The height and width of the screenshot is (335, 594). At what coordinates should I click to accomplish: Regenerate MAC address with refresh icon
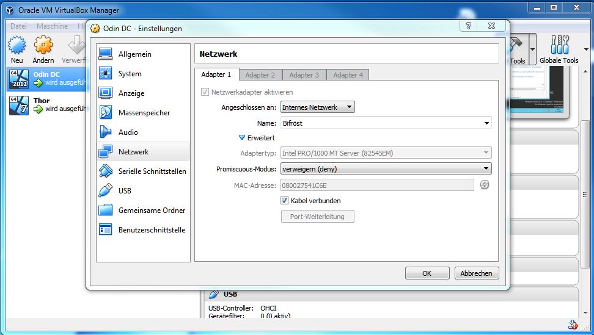tap(485, 185)
